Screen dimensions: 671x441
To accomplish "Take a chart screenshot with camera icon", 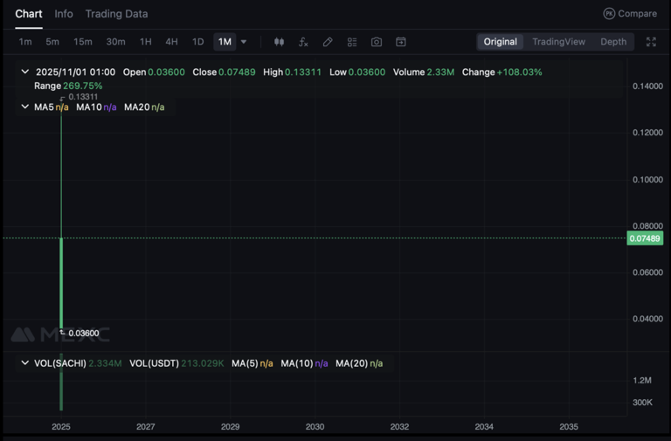I will [x=377, y=42].
